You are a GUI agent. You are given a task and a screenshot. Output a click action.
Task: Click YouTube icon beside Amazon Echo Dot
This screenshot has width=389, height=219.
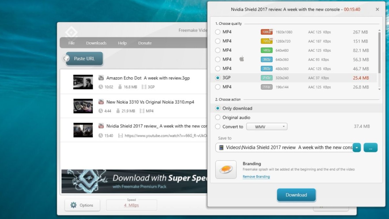point(101,78)
